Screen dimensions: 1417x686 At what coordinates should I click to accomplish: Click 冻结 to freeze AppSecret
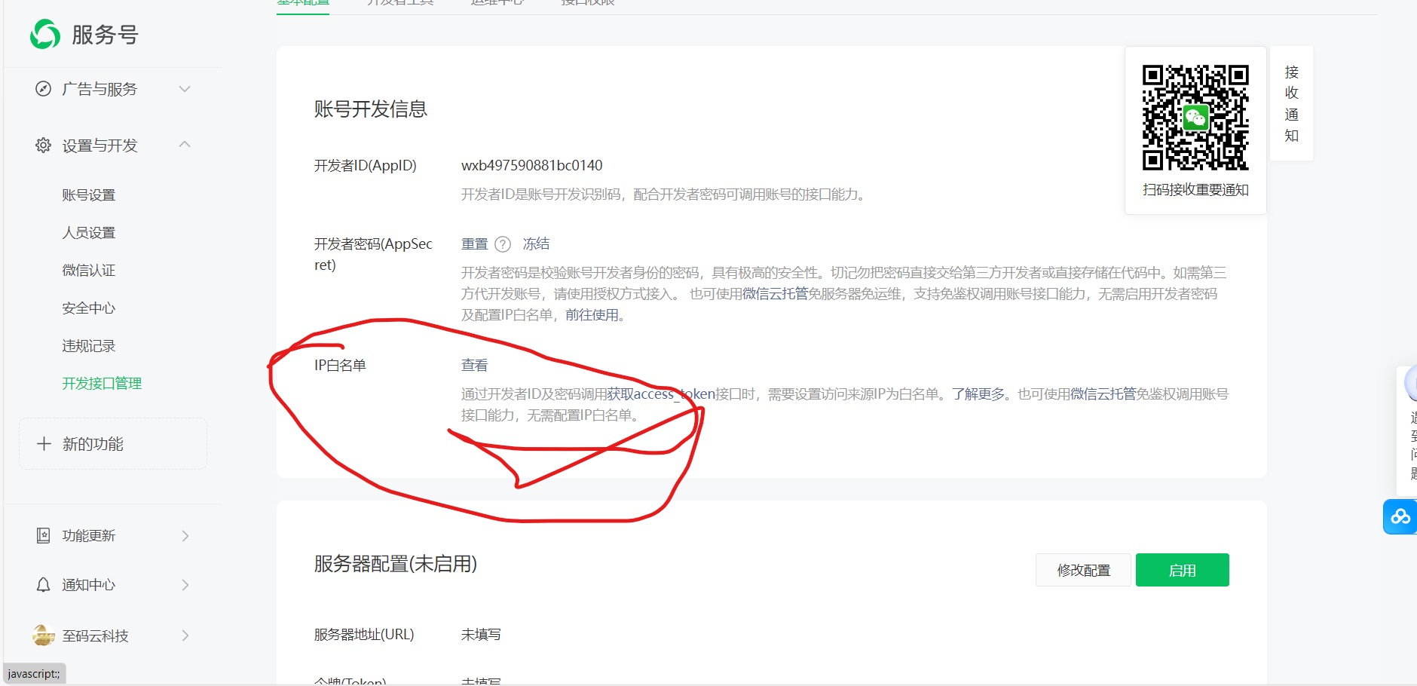point(536,244)
